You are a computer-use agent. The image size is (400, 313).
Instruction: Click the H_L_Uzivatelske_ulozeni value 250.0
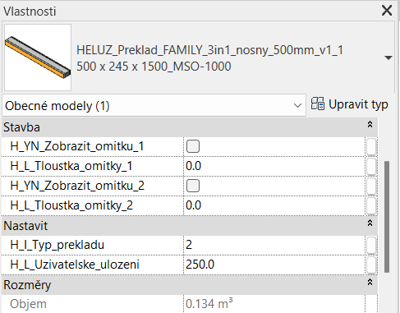(200, 265)
